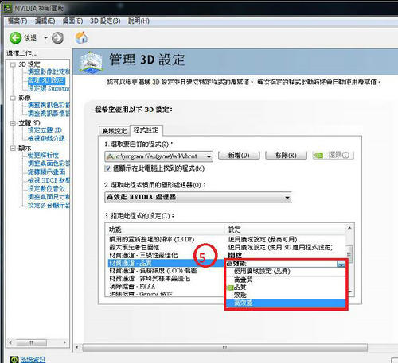
Task: Open 調整桌面尺寸 in the tree
Action: (49, 197)
